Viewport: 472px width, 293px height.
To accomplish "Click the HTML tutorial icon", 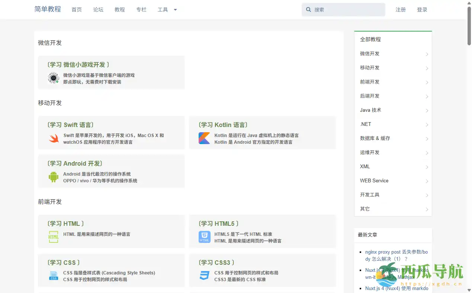I will point(54,237).
